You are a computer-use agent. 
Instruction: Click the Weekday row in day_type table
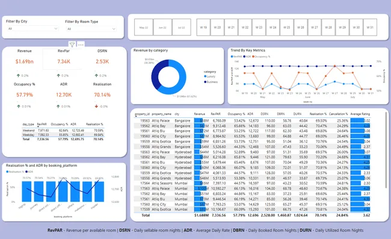pyautogui.click(x=63, y=135)
